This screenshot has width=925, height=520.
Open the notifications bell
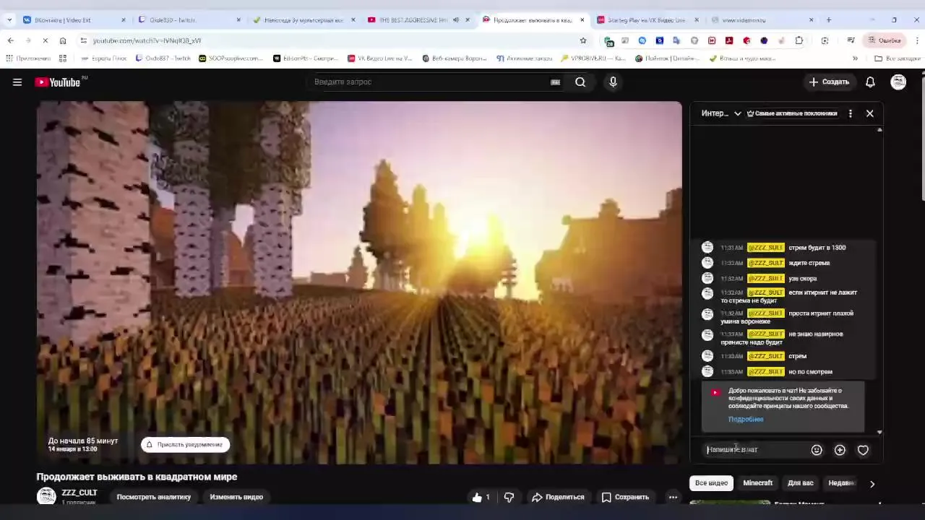coord(870,82)
